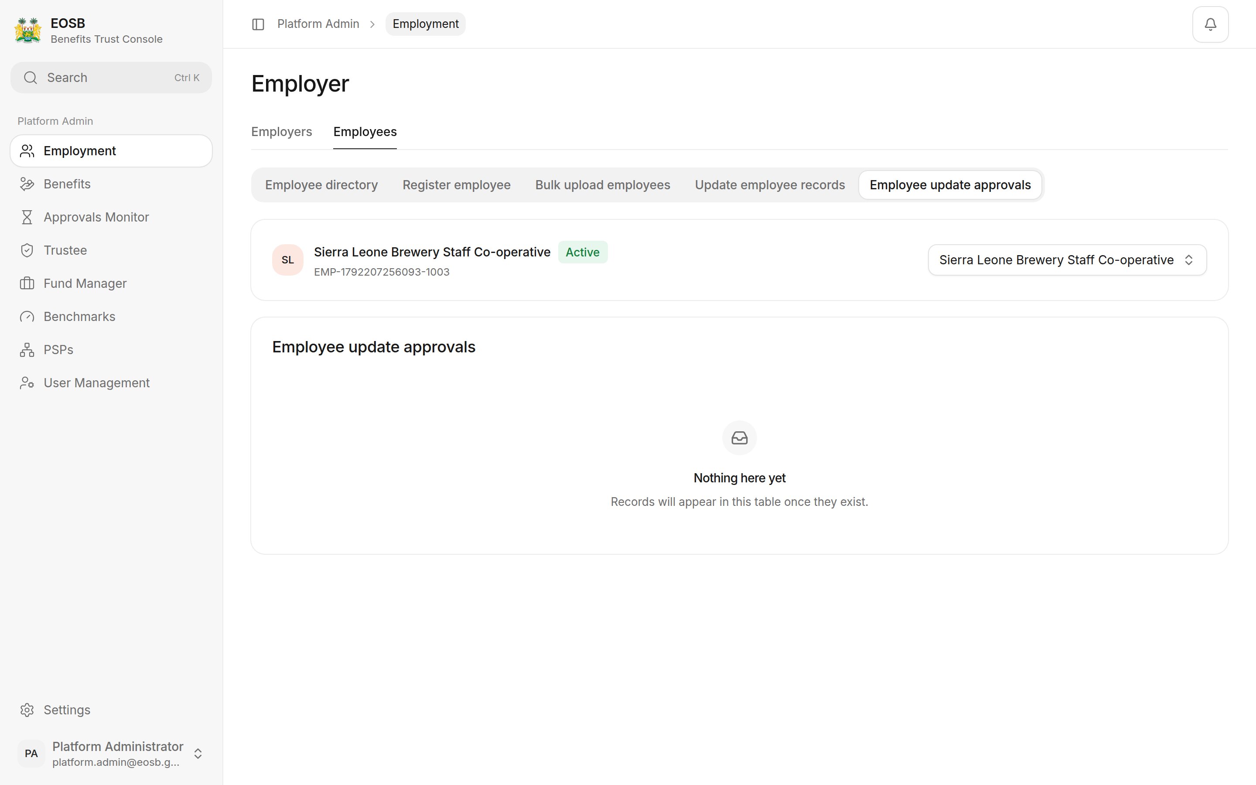Viewport: 1256px width, 785px height.
Task: Click the Benchmarks gauge icon
Action: [x=27, y=317]
